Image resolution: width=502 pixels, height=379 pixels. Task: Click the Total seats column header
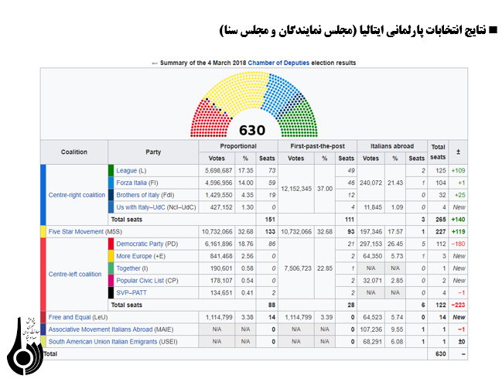(x=438, y=152)
